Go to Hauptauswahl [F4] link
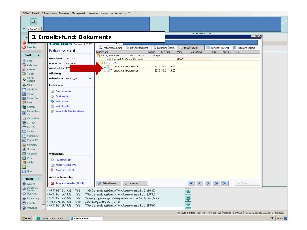Screen dimensions: 307x230 (x=64, y=160)
